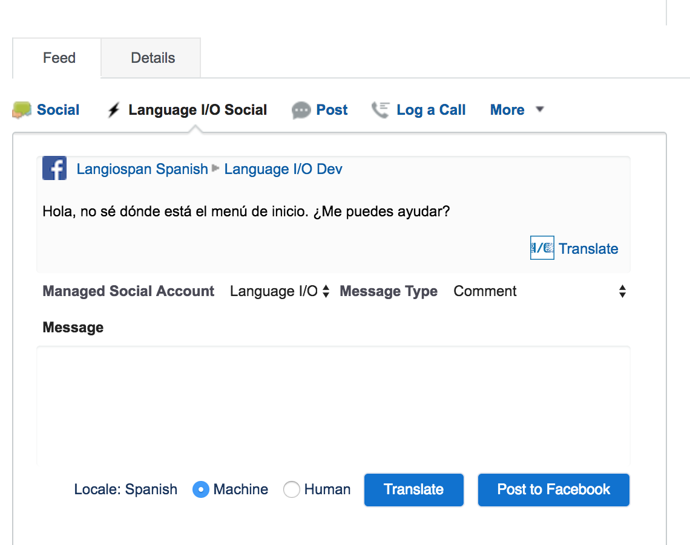Click the Log a Call phone icon
The width and height of the screenshot is (690, 545).
click(380, 110)
